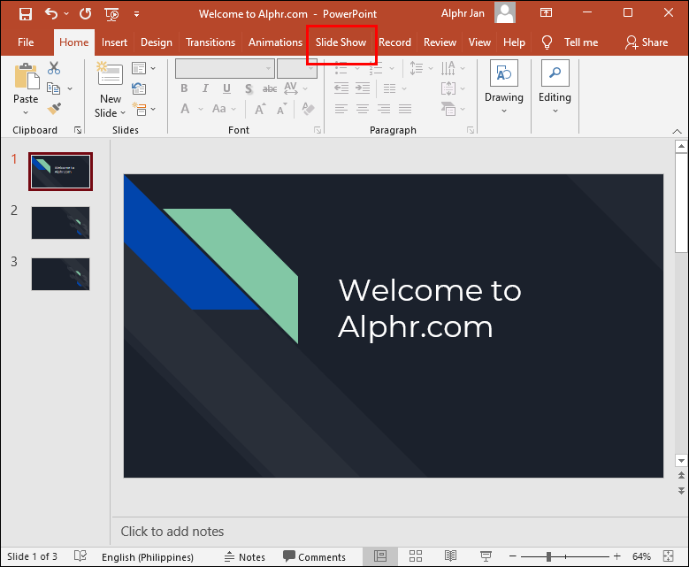Toggle Center paragraph alignment
The height and width of the screenshot is (567, 689).
[x=363, y=109]
